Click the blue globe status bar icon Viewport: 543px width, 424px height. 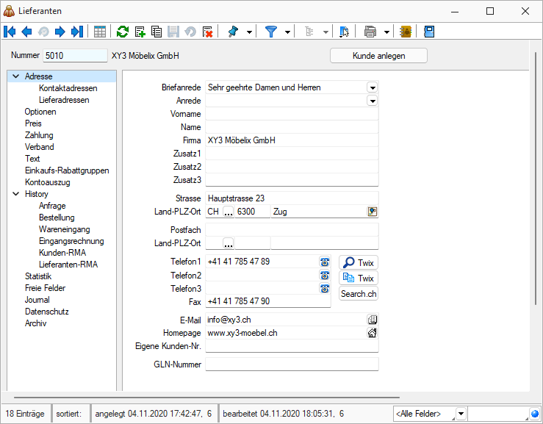coord(535,414)
